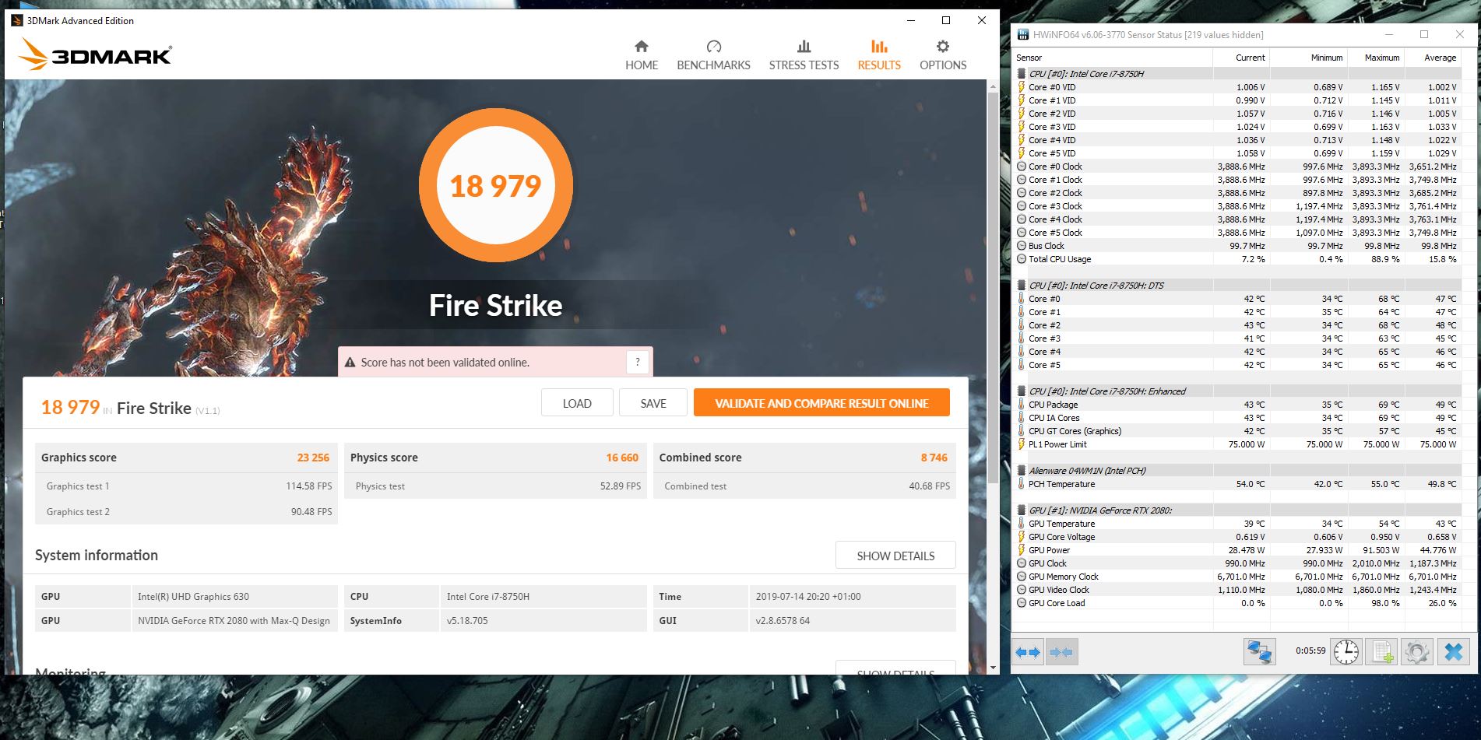Click HWiNFO logging start sheet icon
This screenshot has height=740, width=1481.
[1382, 652]
